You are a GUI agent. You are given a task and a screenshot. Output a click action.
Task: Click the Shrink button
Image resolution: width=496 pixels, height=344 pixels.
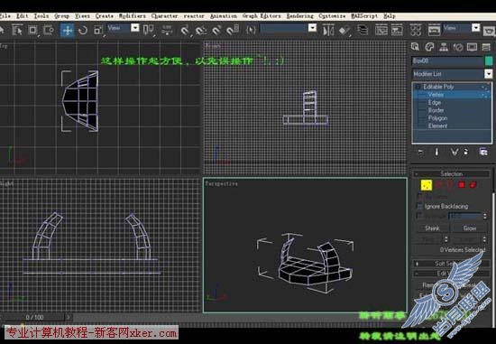[x=432, y=228]
